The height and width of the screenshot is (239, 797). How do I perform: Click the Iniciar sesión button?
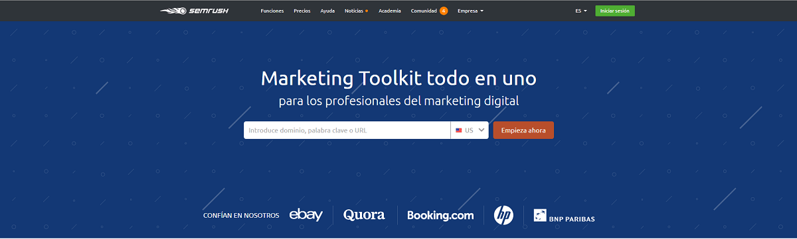615,11
